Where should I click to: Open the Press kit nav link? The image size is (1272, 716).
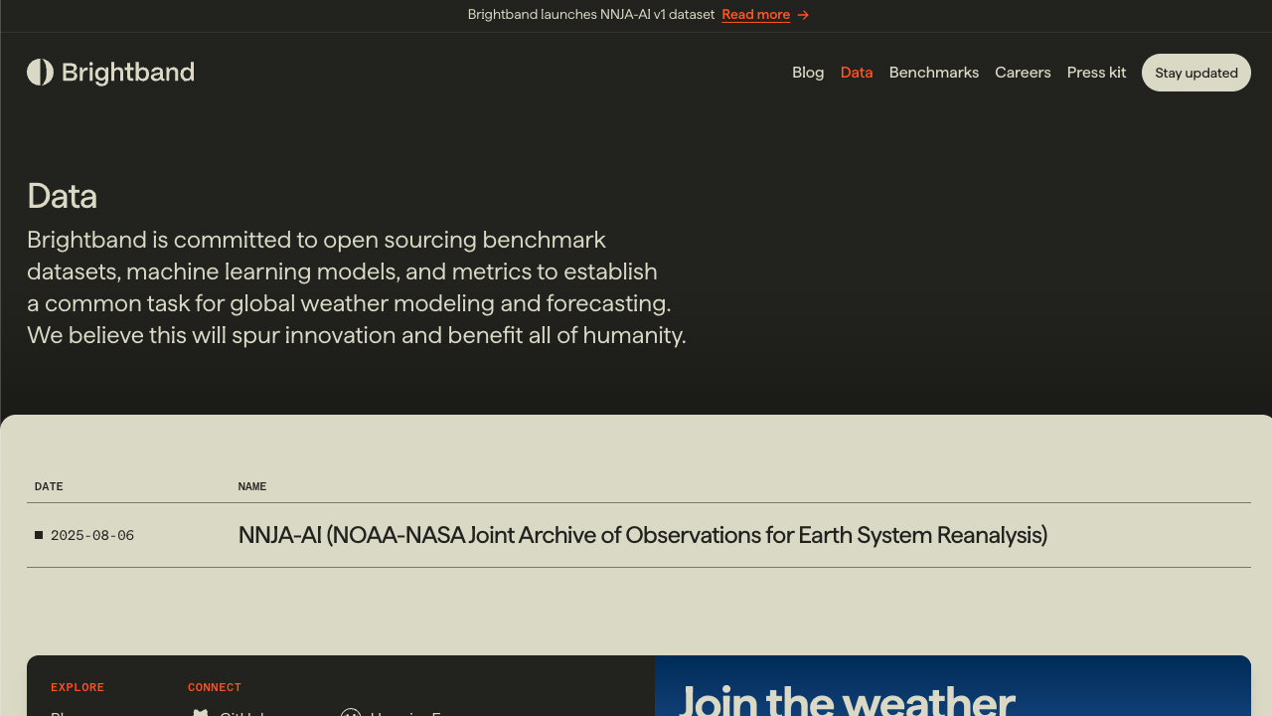pyautogui.click(x=1096, y=73)
